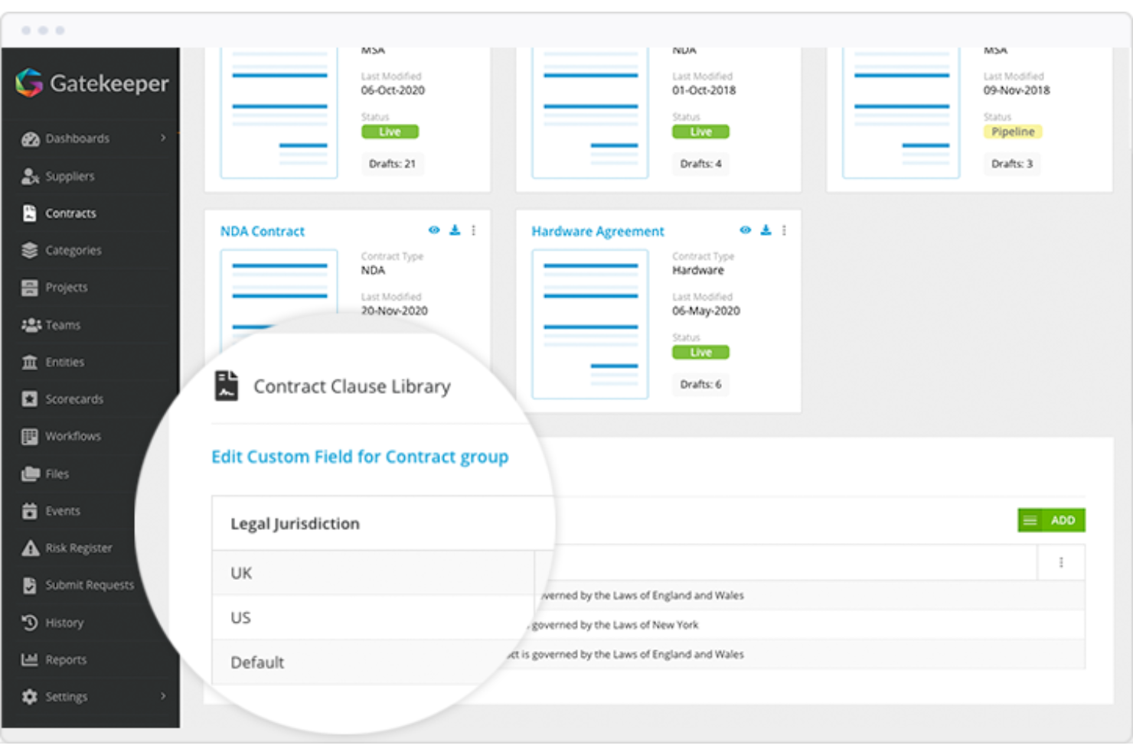Select the Suppliers sidebar icon
1133x755 pixels.
click(x=30, y=176)
